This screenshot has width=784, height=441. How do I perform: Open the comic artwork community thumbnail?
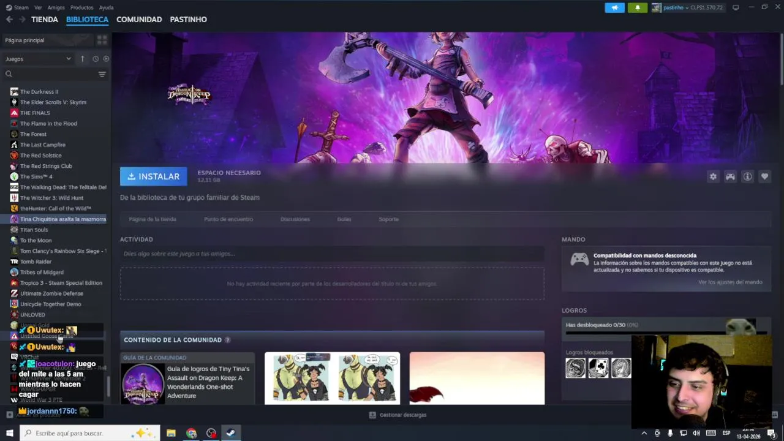332,378
